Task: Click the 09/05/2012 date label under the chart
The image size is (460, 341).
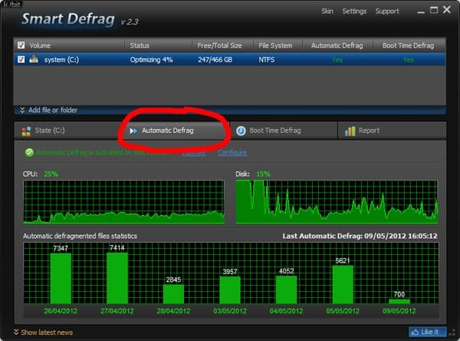Action: 399,311
